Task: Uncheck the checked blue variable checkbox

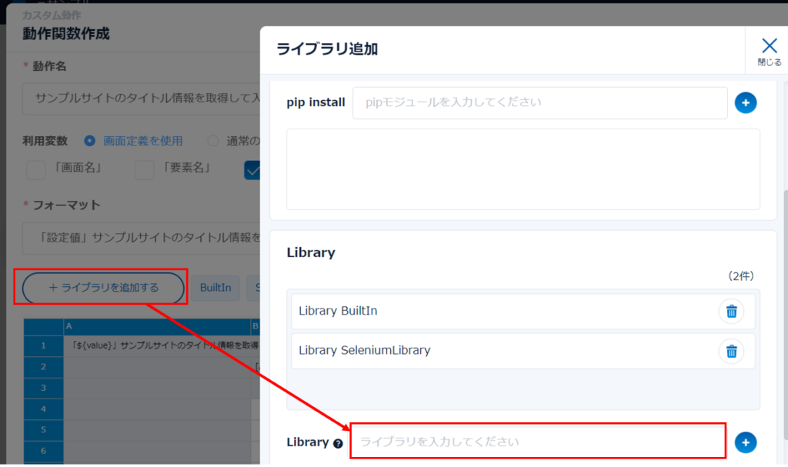Action: pyautogui.click(x=252, y=169)
